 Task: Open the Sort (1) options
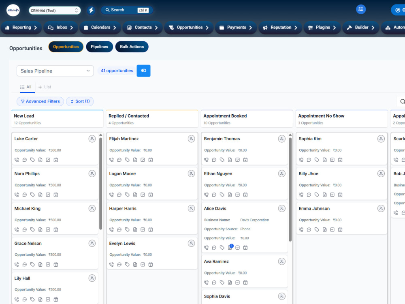tap(80, 101)
